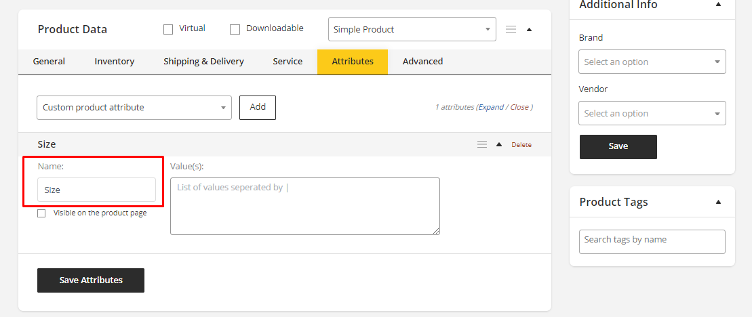Open the Simple Product type dropdown
The width and height of the screenshot is (752, 317).
pyautogui.click(x=412, y=29)
